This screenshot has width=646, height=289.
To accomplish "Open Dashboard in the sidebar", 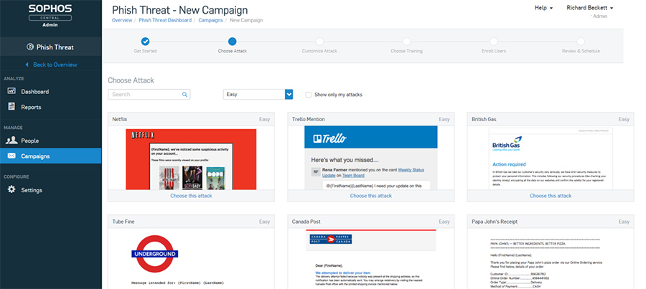I will [50, 91].
